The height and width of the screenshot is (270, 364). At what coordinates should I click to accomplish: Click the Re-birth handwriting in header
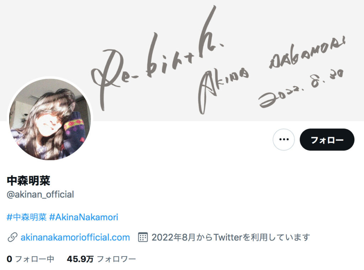pyautogui.click(x=157, y=58)
